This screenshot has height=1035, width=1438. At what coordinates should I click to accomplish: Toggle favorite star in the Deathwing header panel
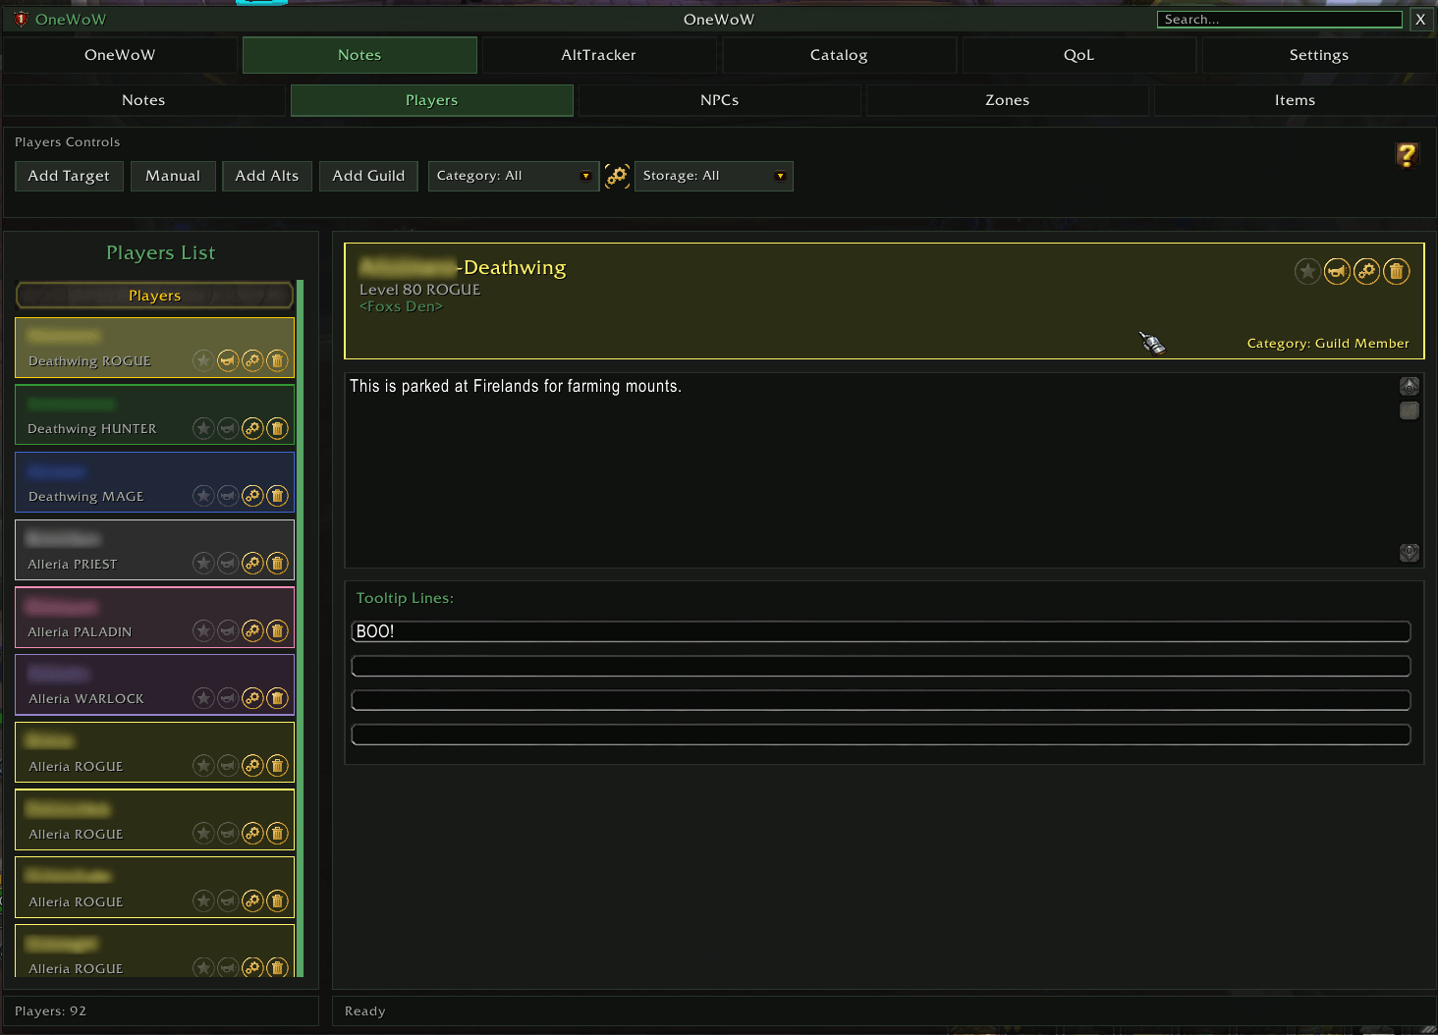[1307, 271]
